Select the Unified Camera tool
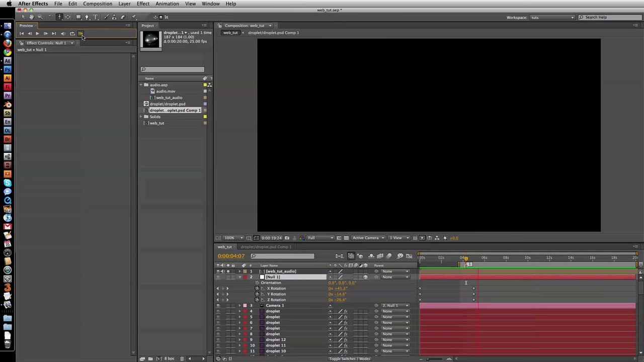Screen dimensions: 644x362 coord(59,17)
